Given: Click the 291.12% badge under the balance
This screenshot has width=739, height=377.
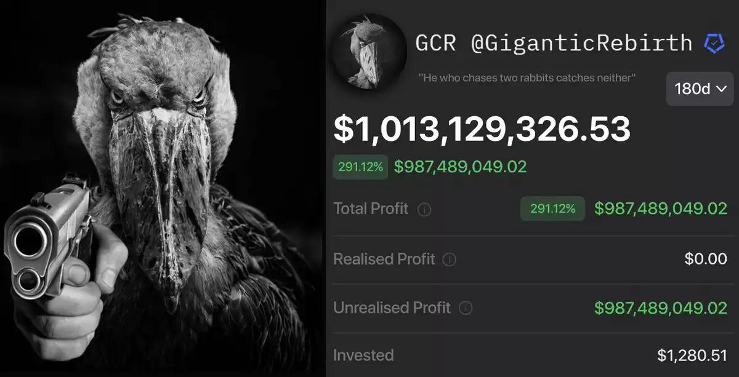Looking at the screenshot, I should pos(360,167).
